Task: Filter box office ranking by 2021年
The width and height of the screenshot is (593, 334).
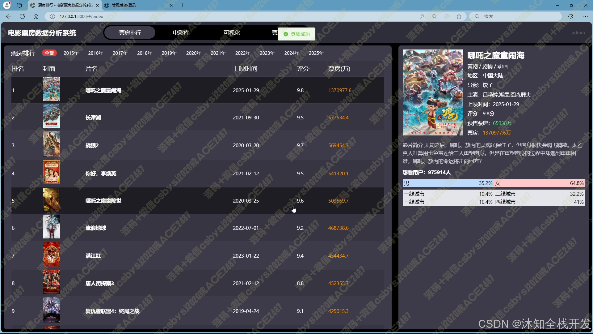Action: (x=218, y=53)
